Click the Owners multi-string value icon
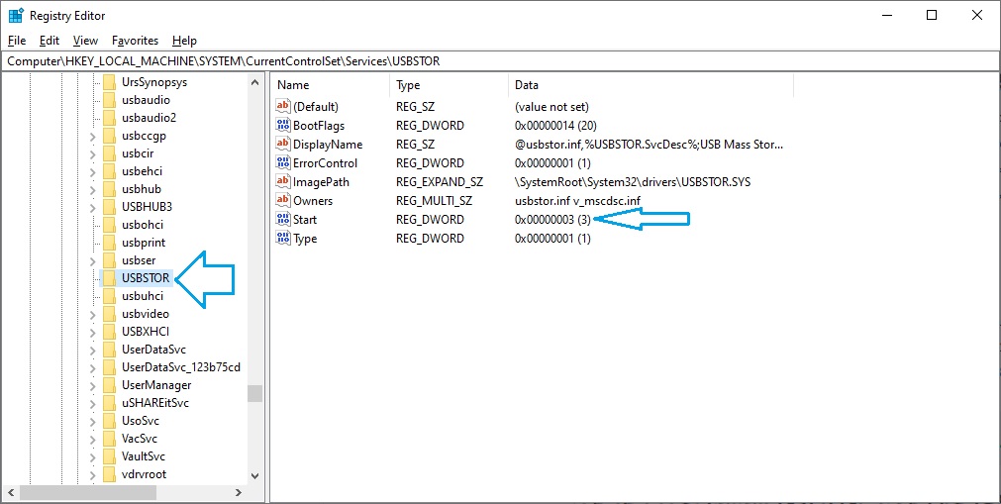1001x504 pixels. (x=283, y=201)
